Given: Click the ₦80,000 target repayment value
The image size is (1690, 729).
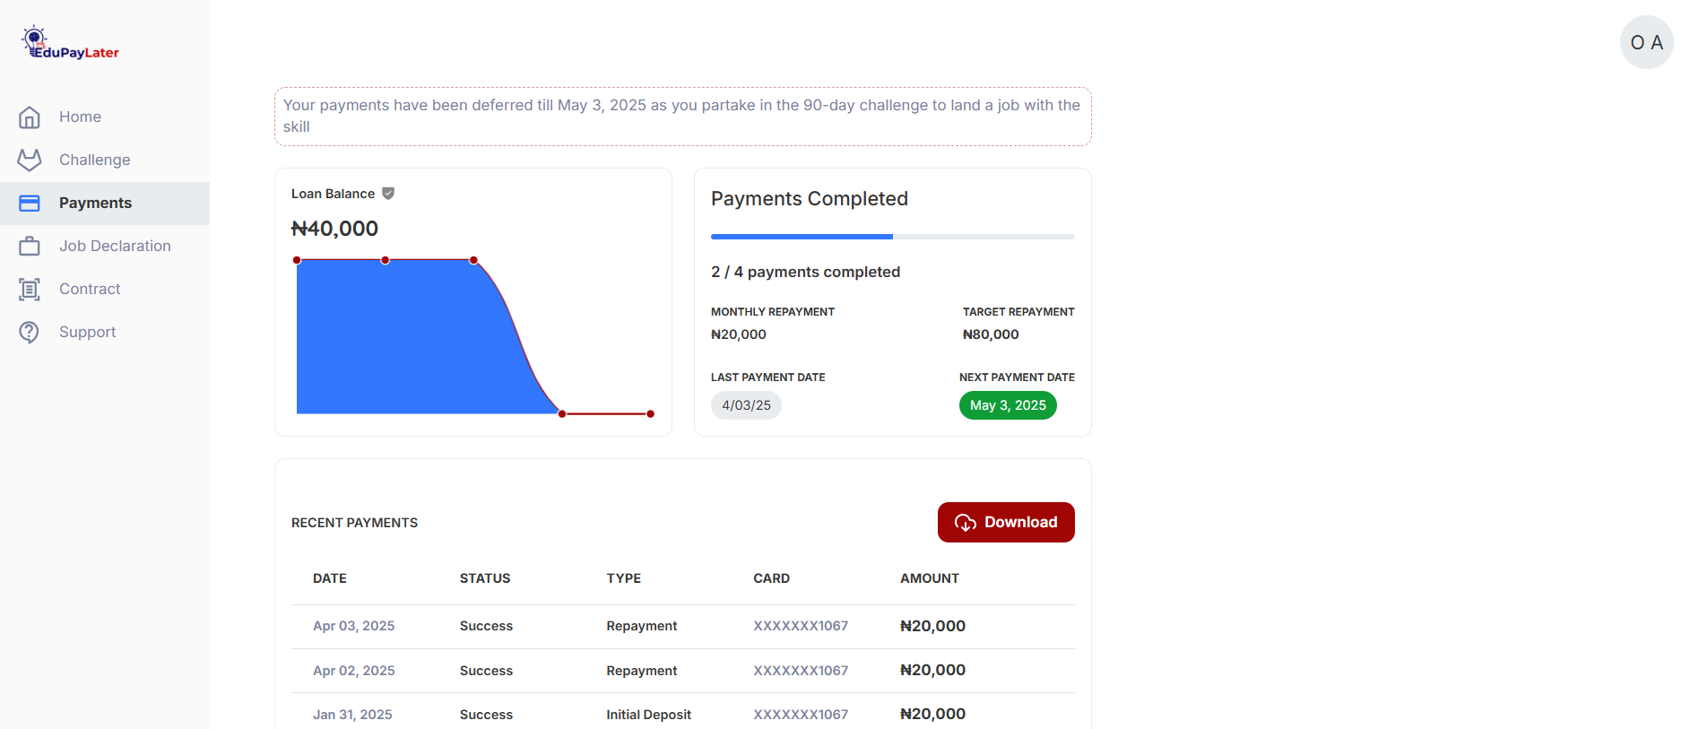Looking at the screenshot, I should (991, 334).
